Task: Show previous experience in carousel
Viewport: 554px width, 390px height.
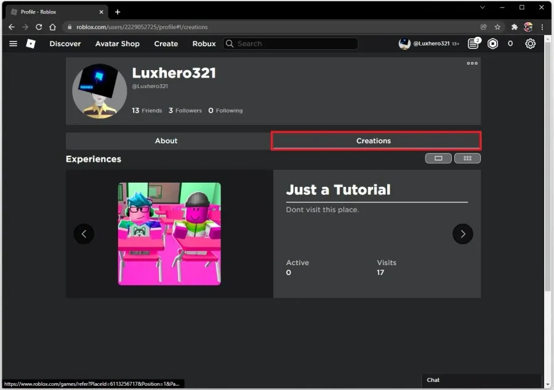Action: click(84, 234)
